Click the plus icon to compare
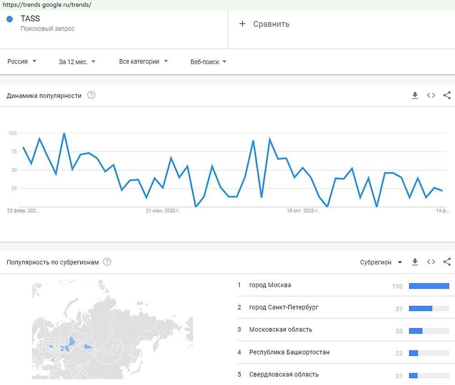The image size is (455, 385). pos(242,24)
